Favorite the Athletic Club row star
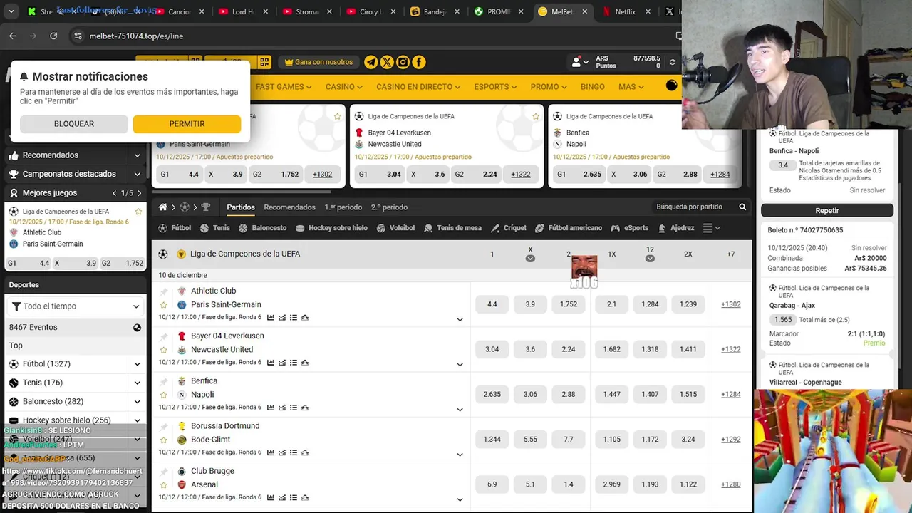 (x=163, y=304)
